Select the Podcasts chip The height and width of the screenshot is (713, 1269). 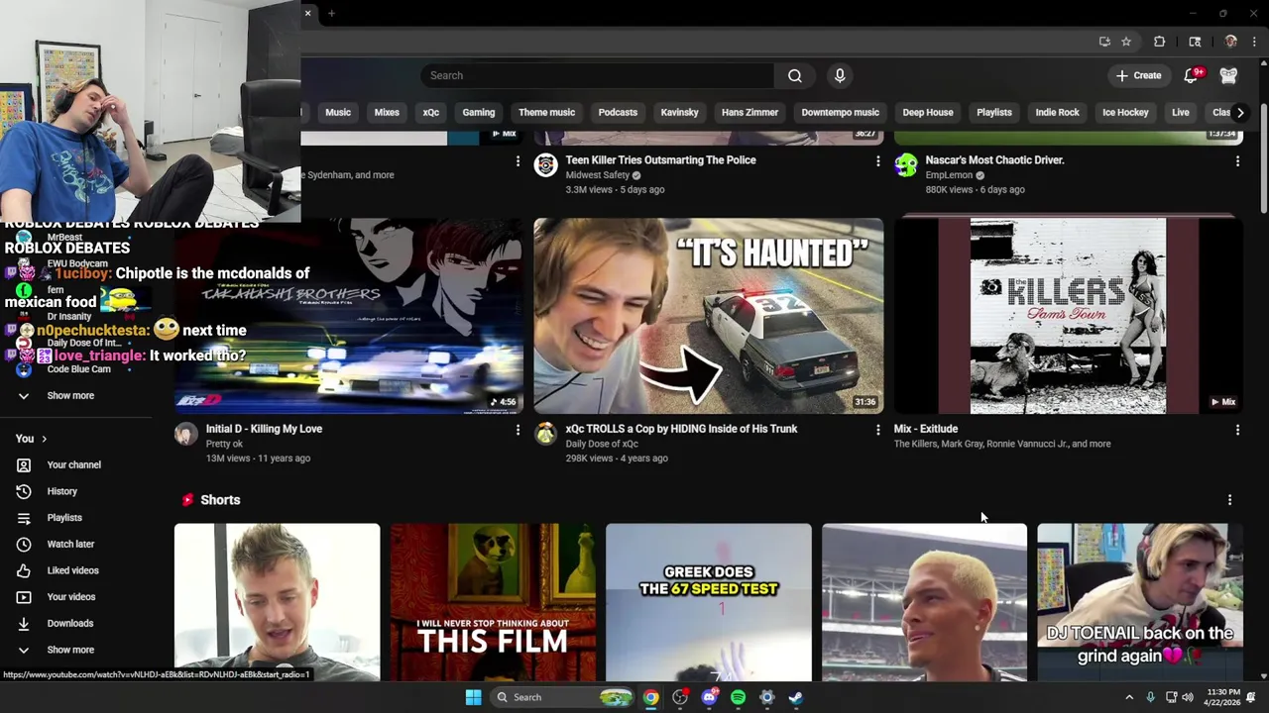(618, 112)
